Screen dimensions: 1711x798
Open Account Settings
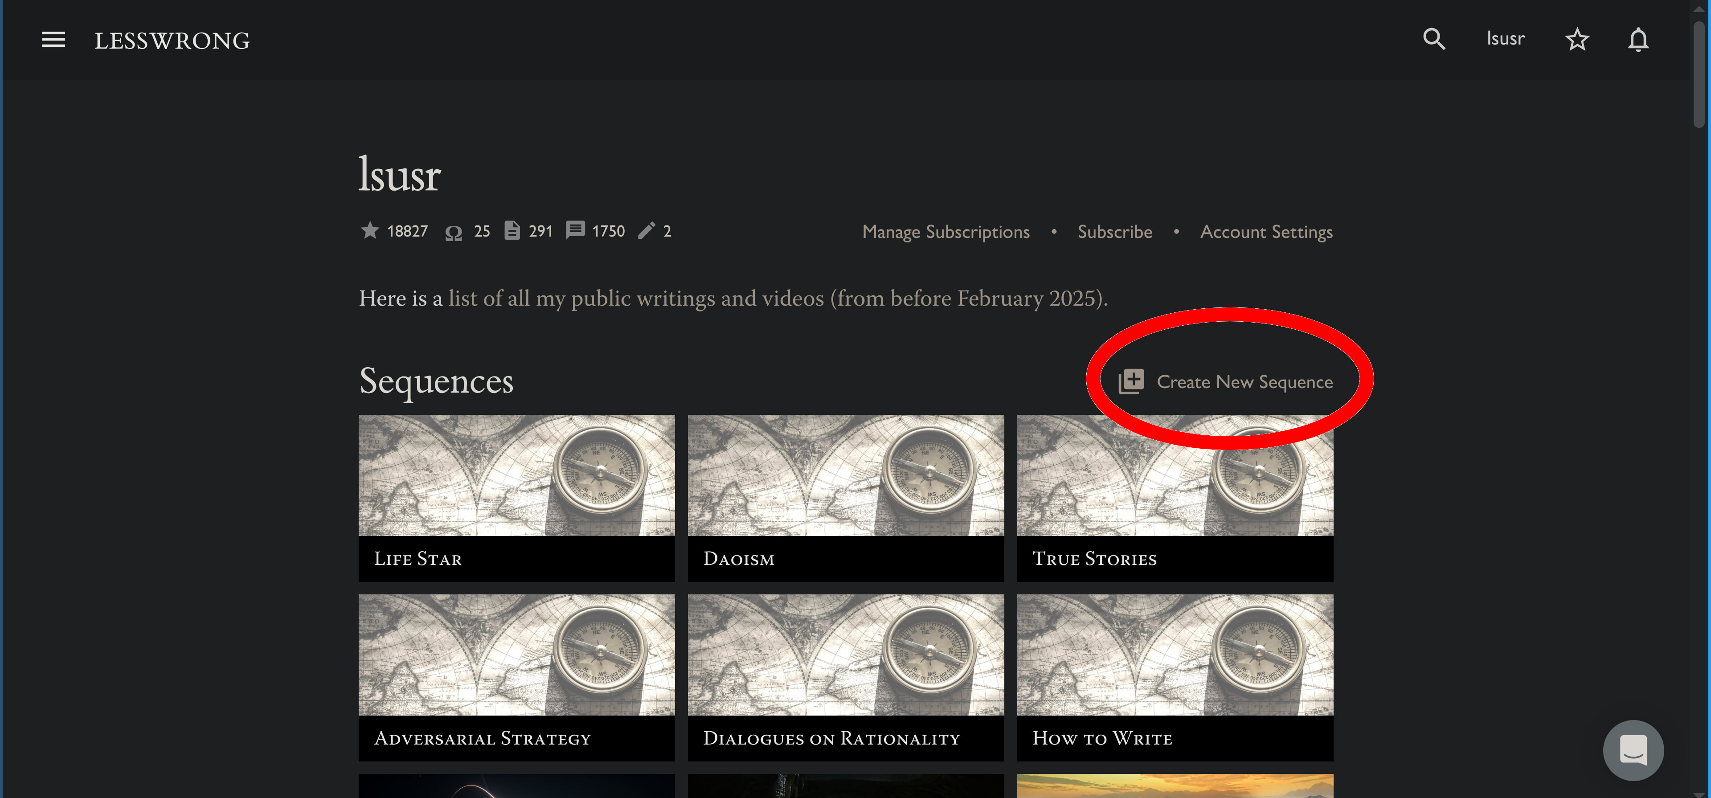[1266, 232]
